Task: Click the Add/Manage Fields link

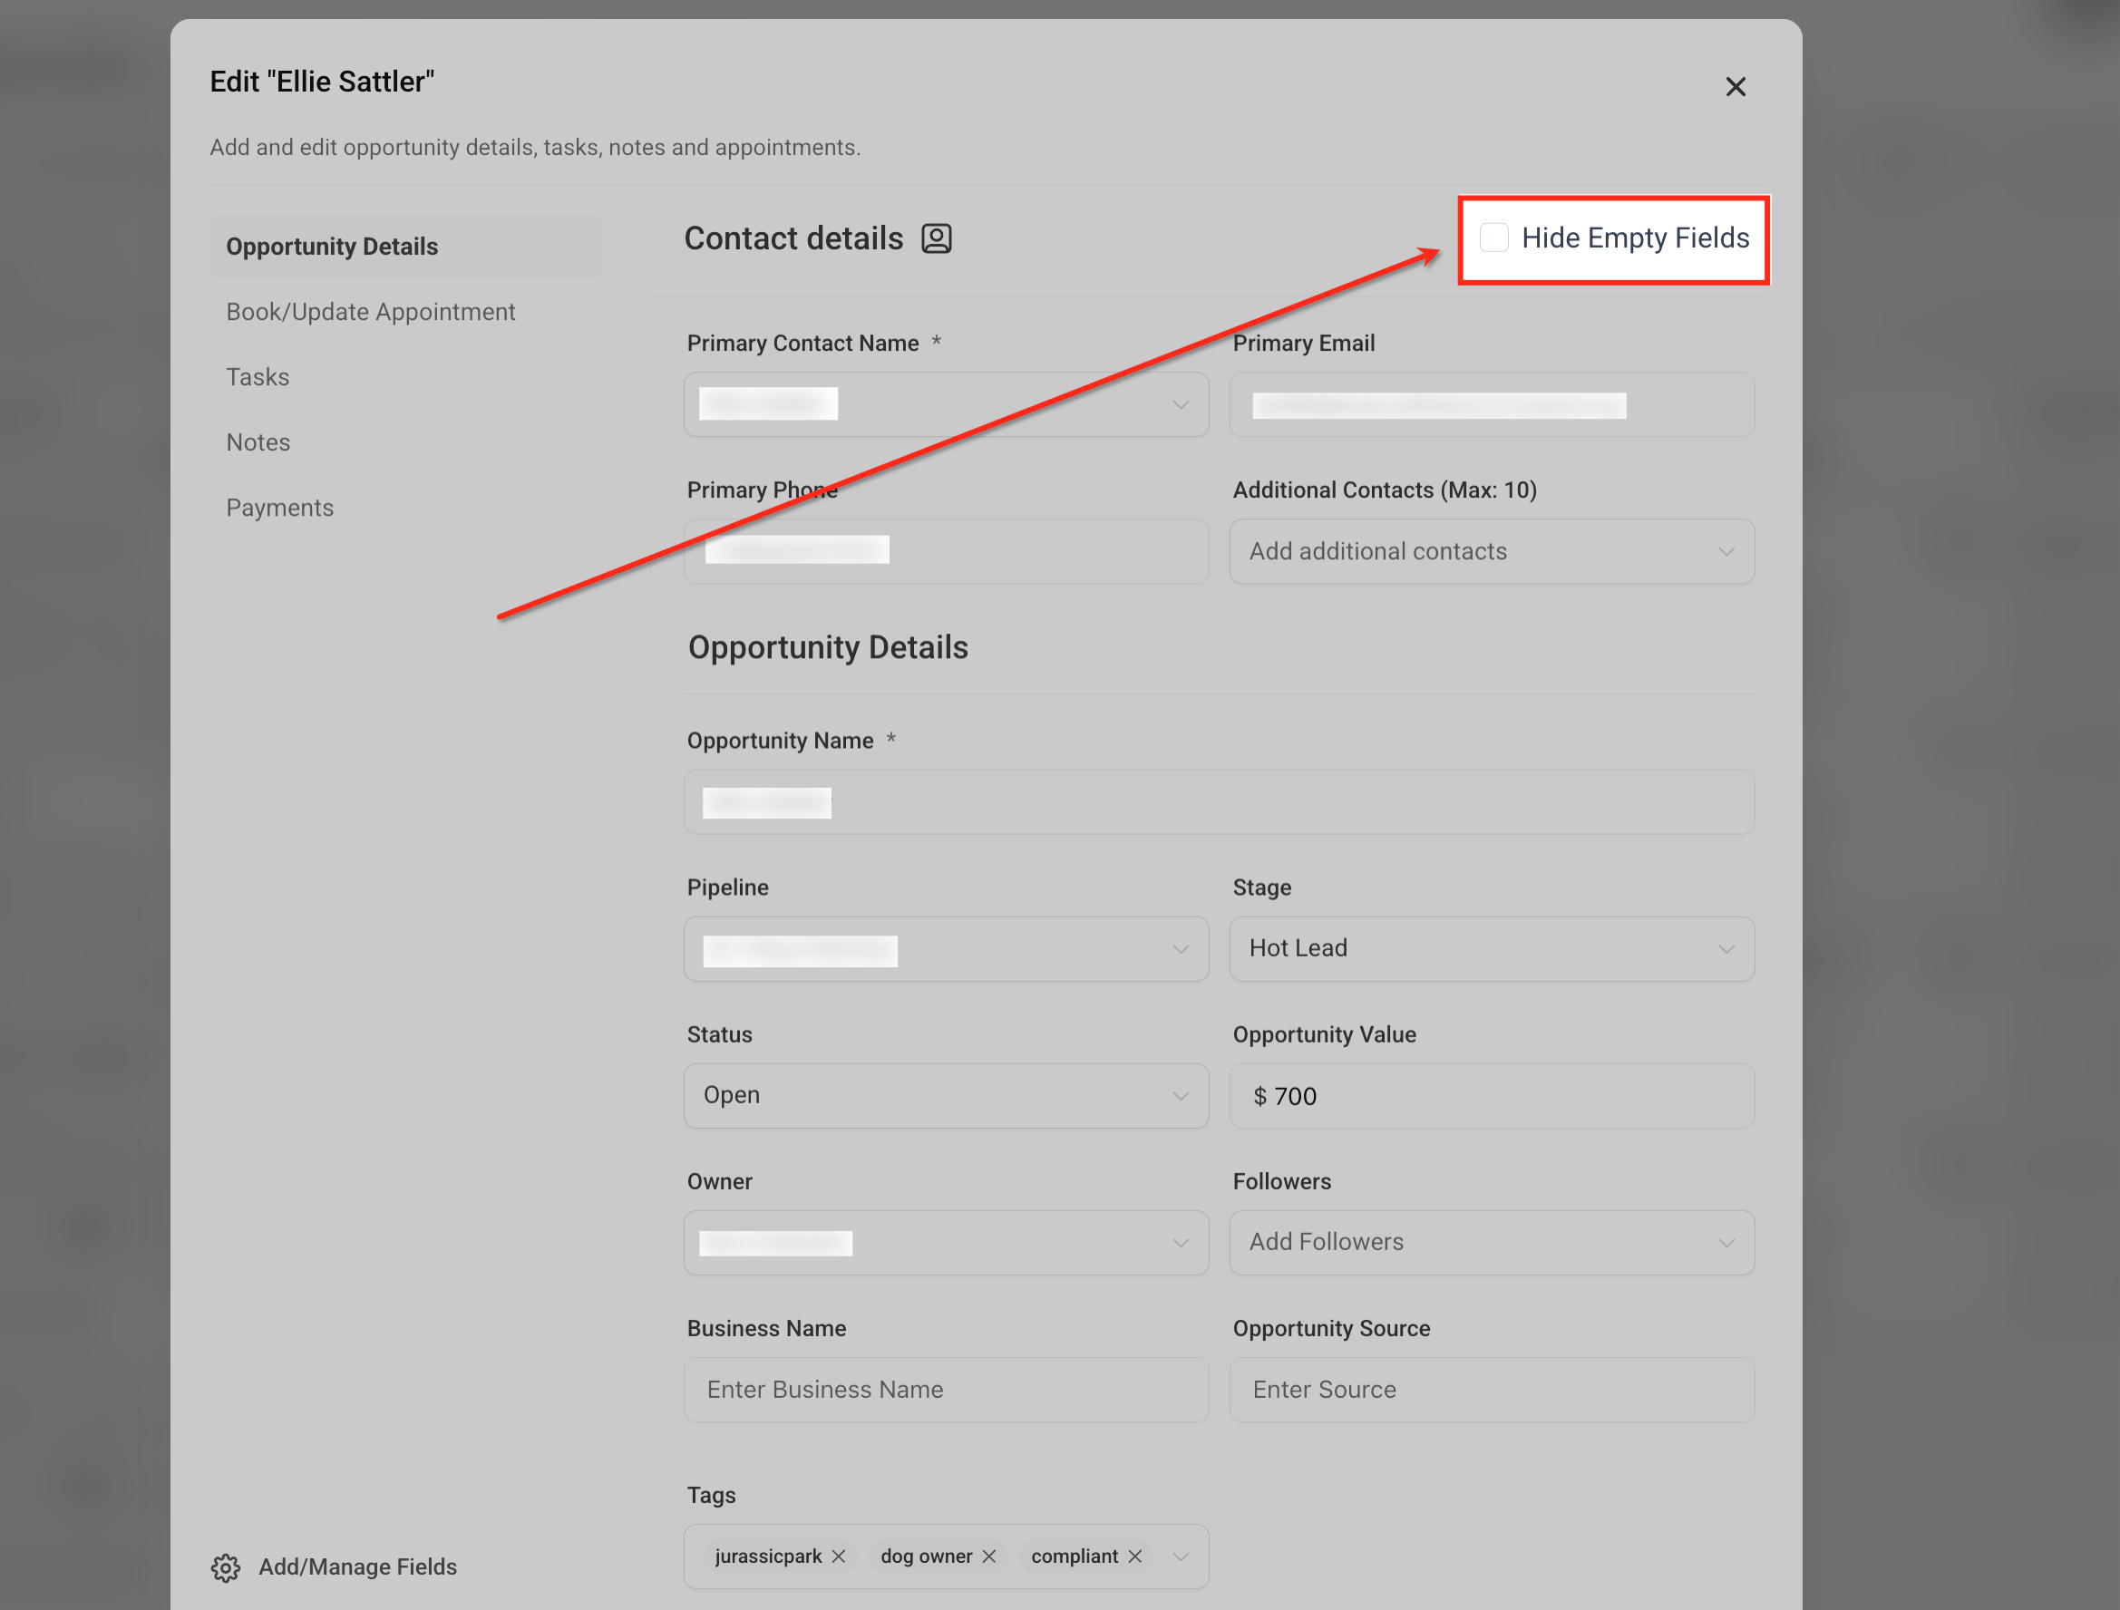Action: 357,1566
